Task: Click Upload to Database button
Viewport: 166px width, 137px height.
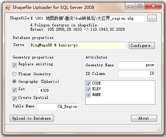Action: click(x=32, y=118)
